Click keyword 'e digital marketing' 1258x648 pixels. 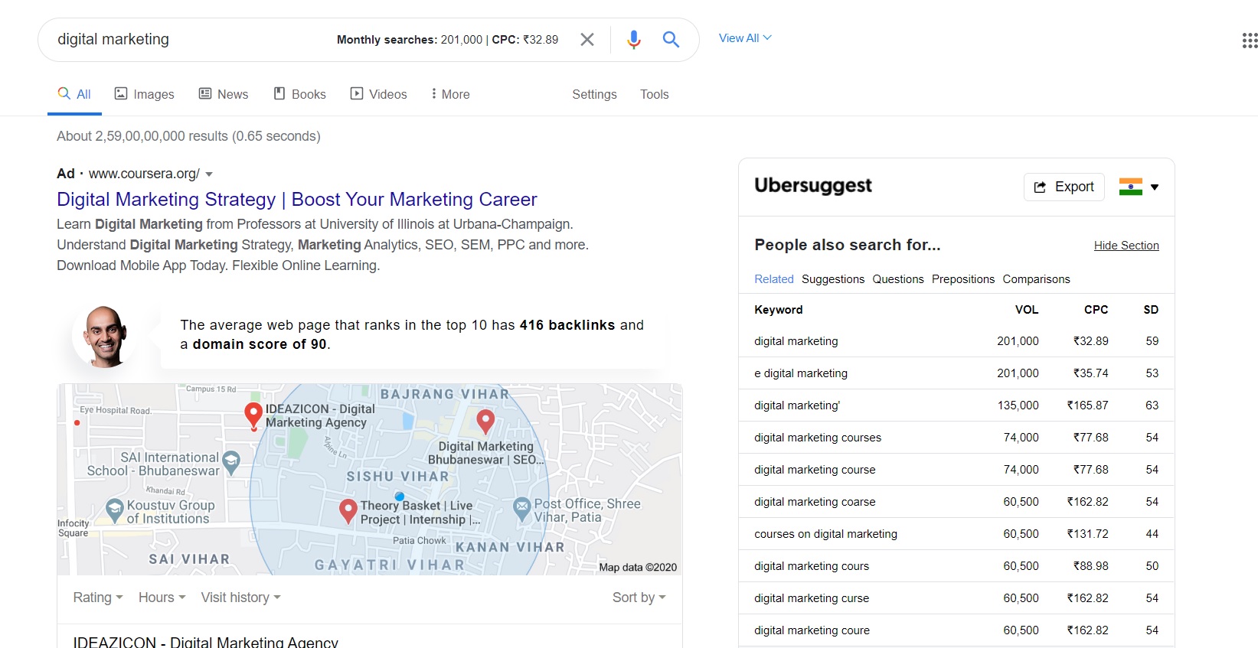point(801,373)
